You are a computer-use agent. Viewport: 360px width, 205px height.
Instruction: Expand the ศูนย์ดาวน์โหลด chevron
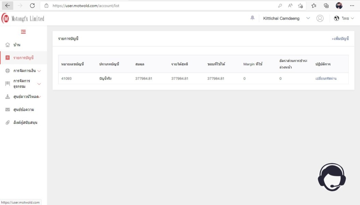(x=40, y=97)
